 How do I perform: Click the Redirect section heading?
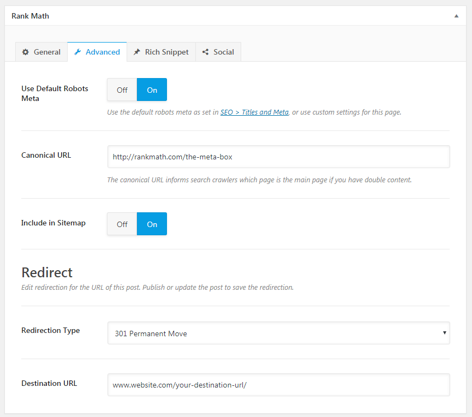tap(47, 272)
